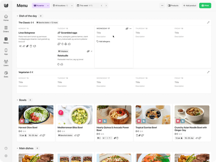The height and width of the screenshot is (162, 216).
Task: Click the help question mark icon
Action: tap(6, 148)
